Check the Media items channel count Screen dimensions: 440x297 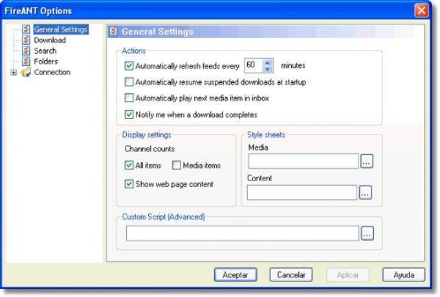177,166
